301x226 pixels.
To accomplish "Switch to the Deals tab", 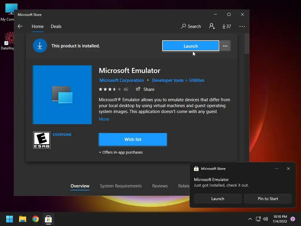I will point(56,26).
